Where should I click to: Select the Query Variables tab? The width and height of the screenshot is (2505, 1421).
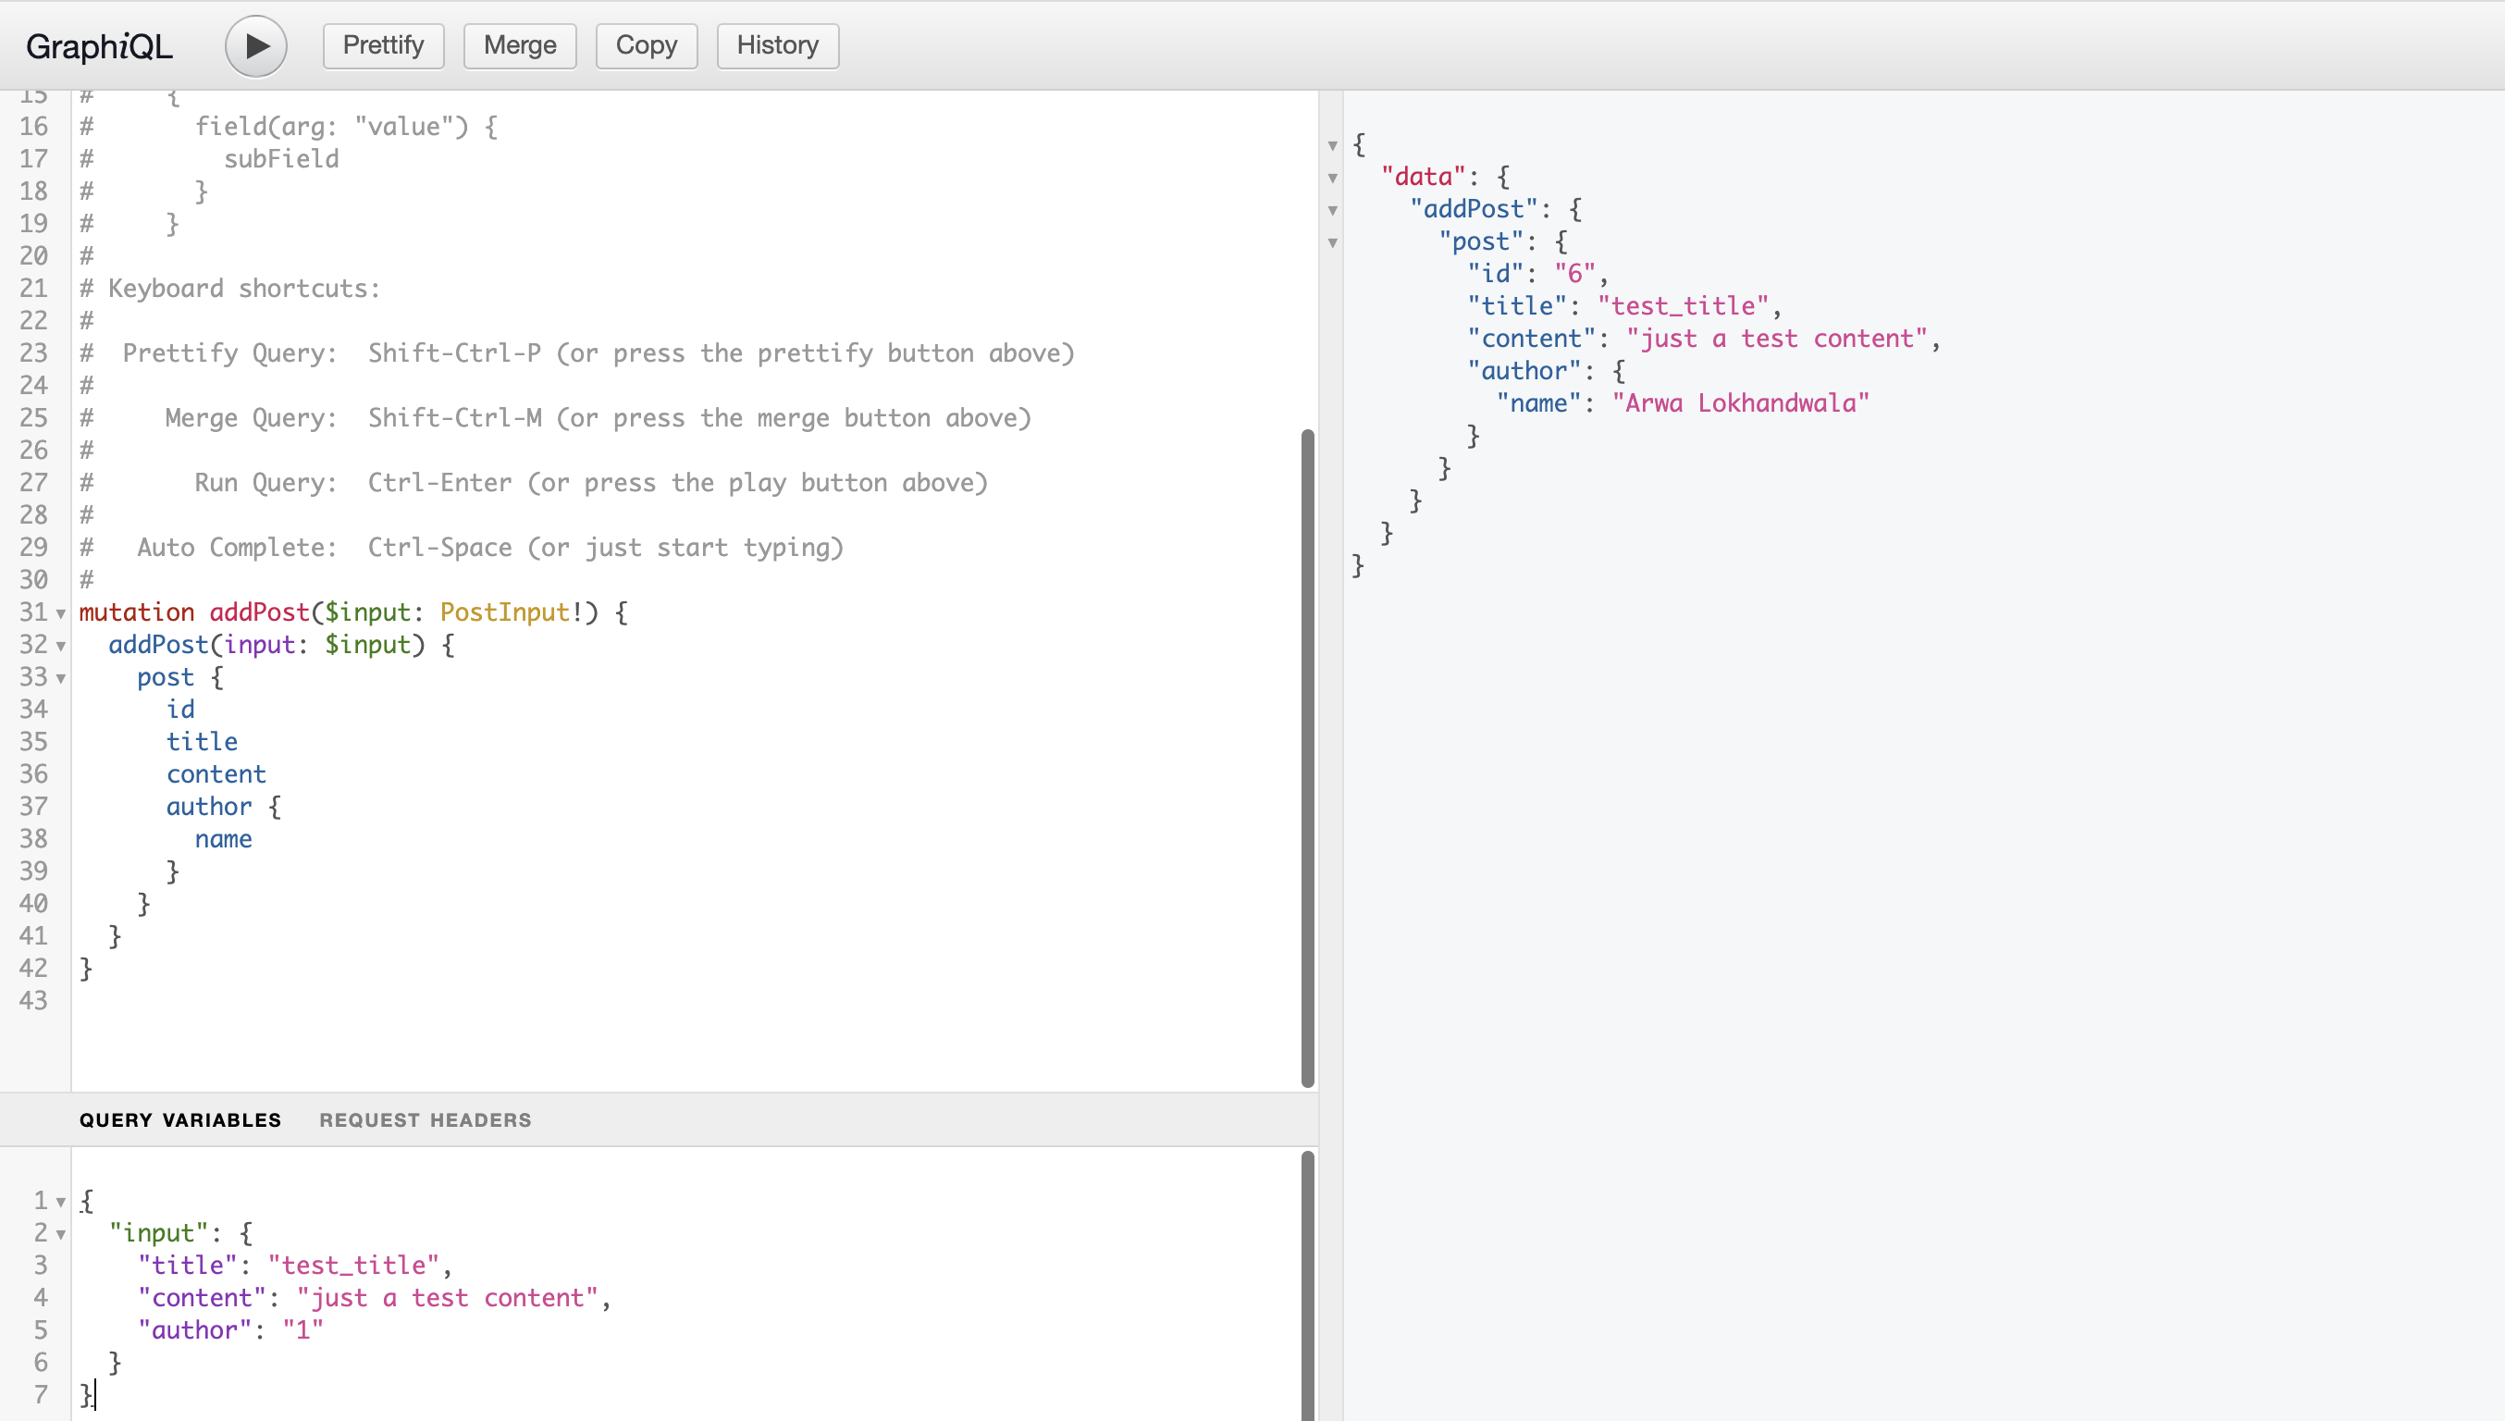pyautogui.click(x=180, y=1119)
